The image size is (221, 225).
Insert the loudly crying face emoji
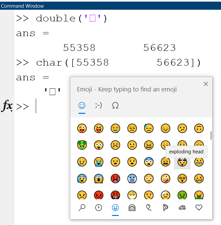click(x=99, y=162)
